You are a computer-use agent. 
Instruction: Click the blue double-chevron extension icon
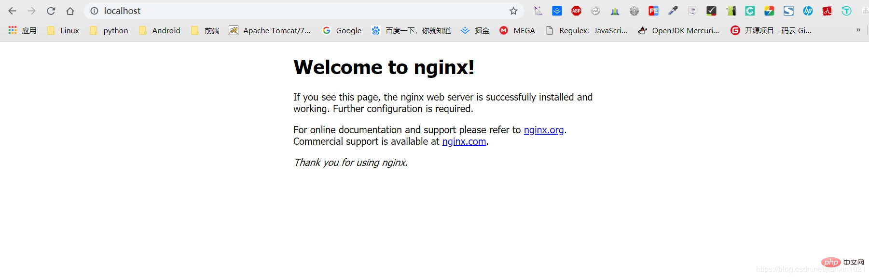(x=557, y=11)
